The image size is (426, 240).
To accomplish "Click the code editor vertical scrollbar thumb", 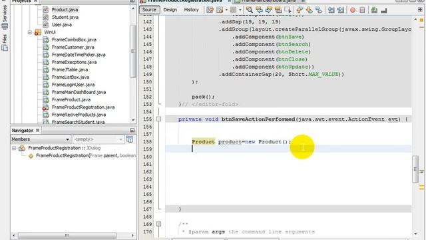I will click(415, 169).
